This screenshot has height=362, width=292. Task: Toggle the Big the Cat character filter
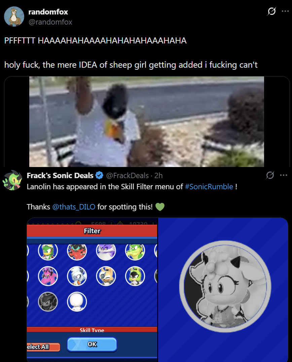106,251
